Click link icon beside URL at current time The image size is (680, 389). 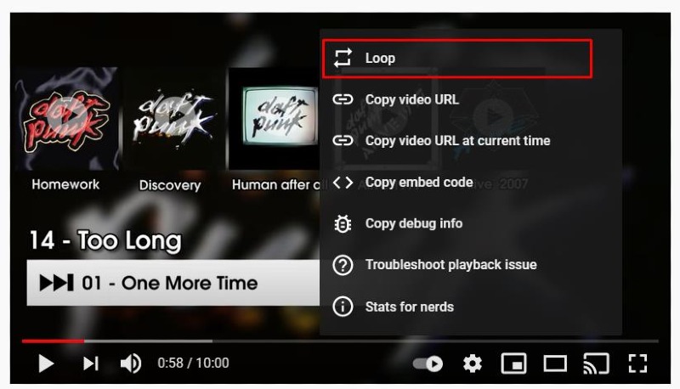[x=343, y=141]
